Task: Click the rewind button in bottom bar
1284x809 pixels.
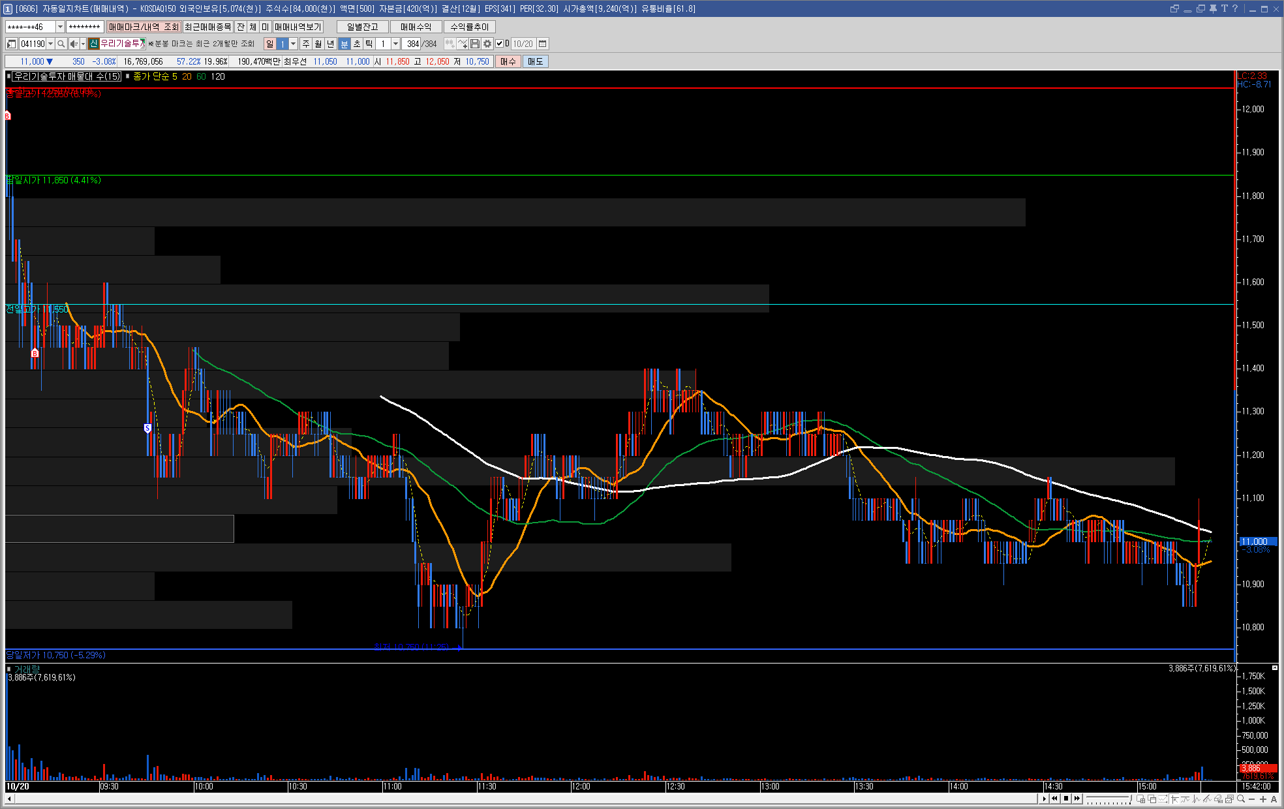Action: (1054, 799)
